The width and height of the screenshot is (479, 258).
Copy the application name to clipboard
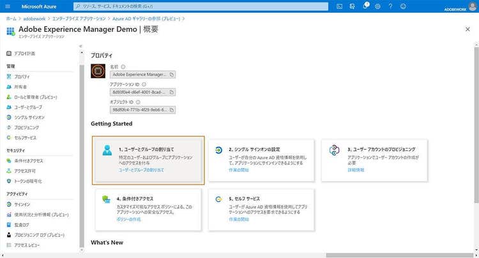pyautogui.click(x=172, y=75)
